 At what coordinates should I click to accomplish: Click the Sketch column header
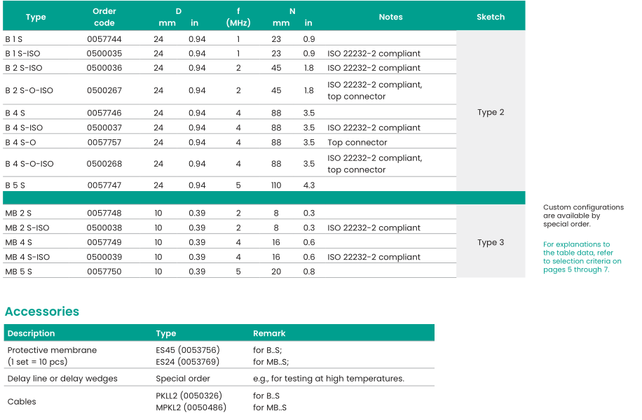tap(490, 17)
